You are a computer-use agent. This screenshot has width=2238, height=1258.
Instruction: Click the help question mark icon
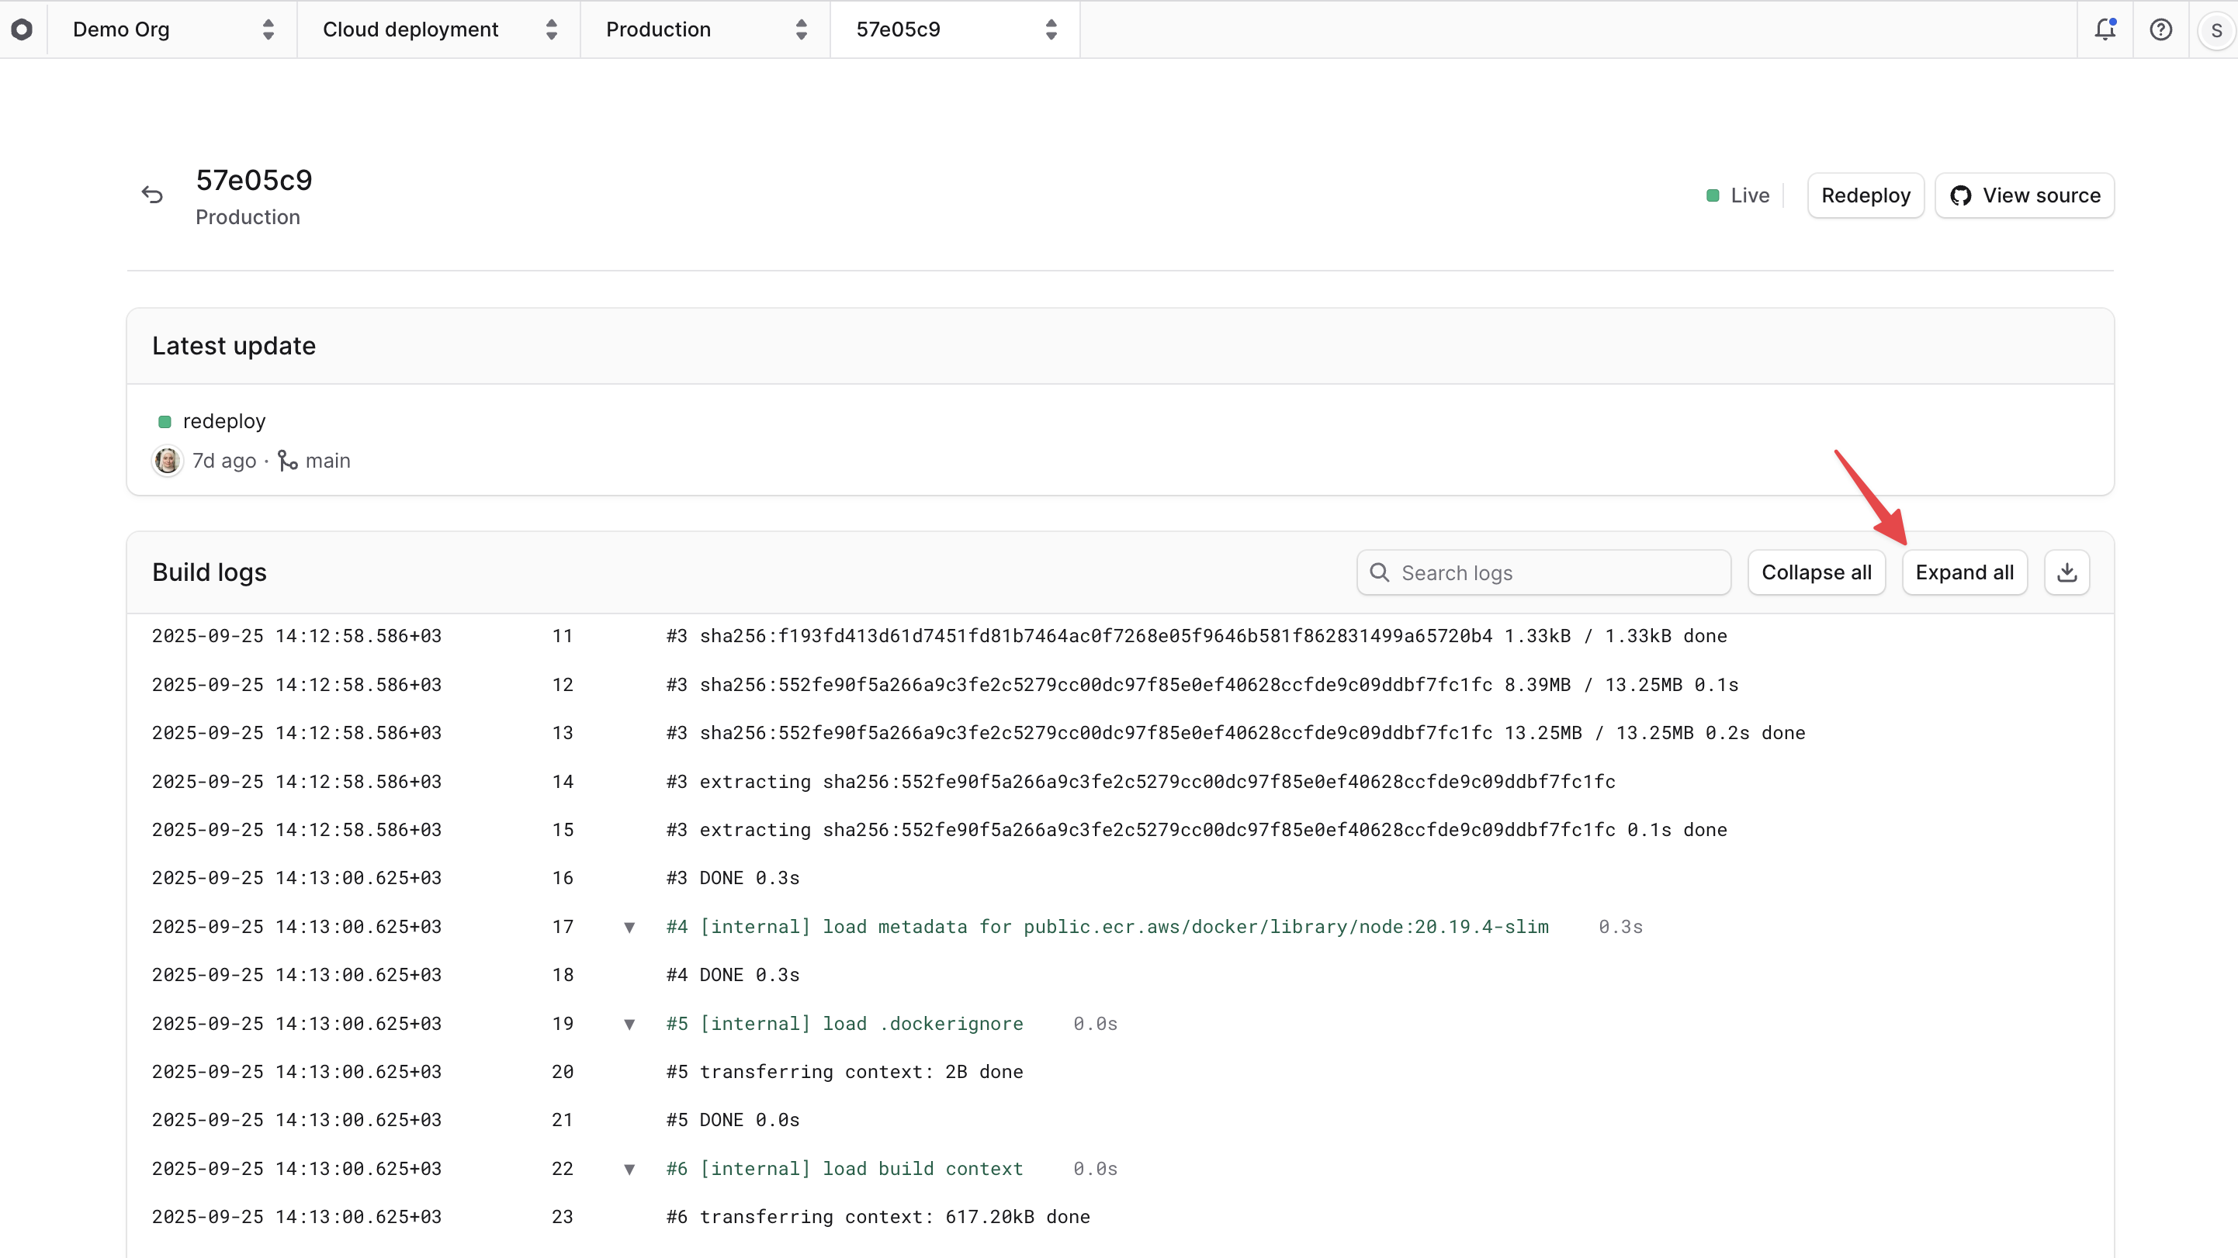click(2160, 29)
